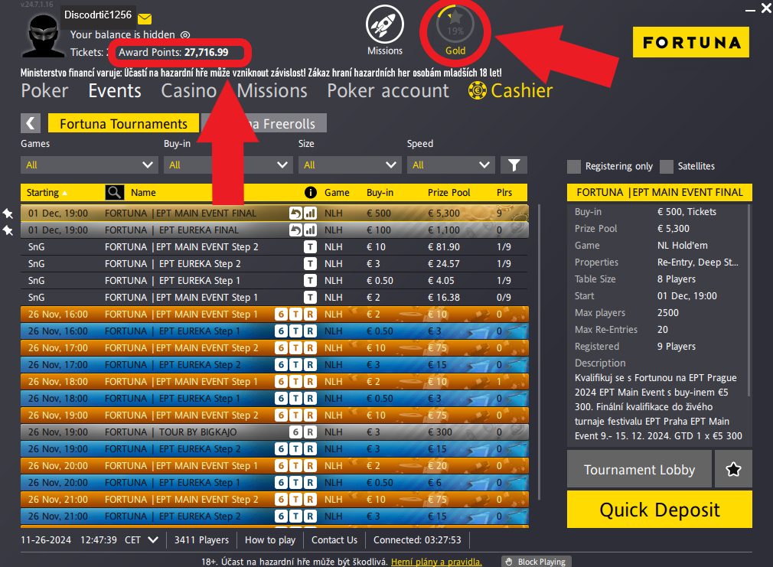The image size is (773, 567).
Task: Click T icon in SnG EPT EUREKA Step 2 row
Action: [310, 264]
